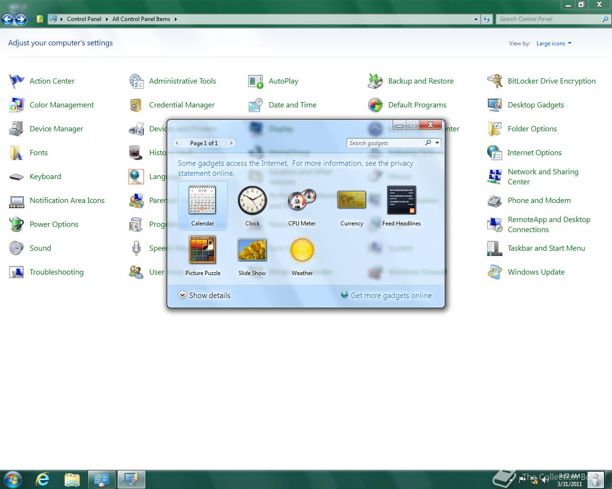
Task: Click the Back navigation button
Action: pos(8,19)
